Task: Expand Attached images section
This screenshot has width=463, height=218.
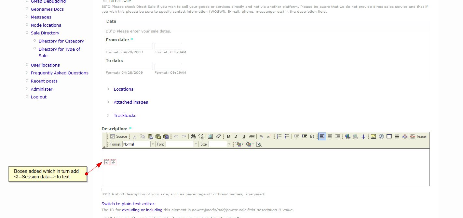Action: [131, 102]
